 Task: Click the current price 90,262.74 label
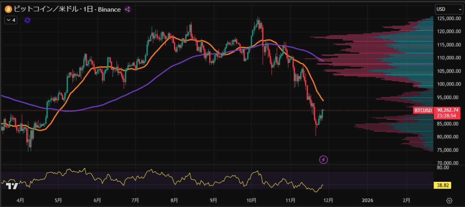click(x=448, y=110)
